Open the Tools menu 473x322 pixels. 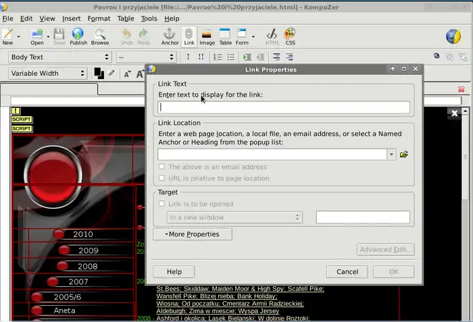149,19
